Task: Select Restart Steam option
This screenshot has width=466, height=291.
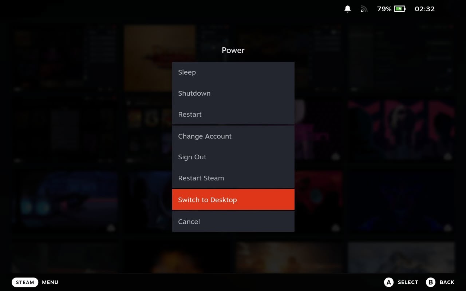Action: coord(233,178)
